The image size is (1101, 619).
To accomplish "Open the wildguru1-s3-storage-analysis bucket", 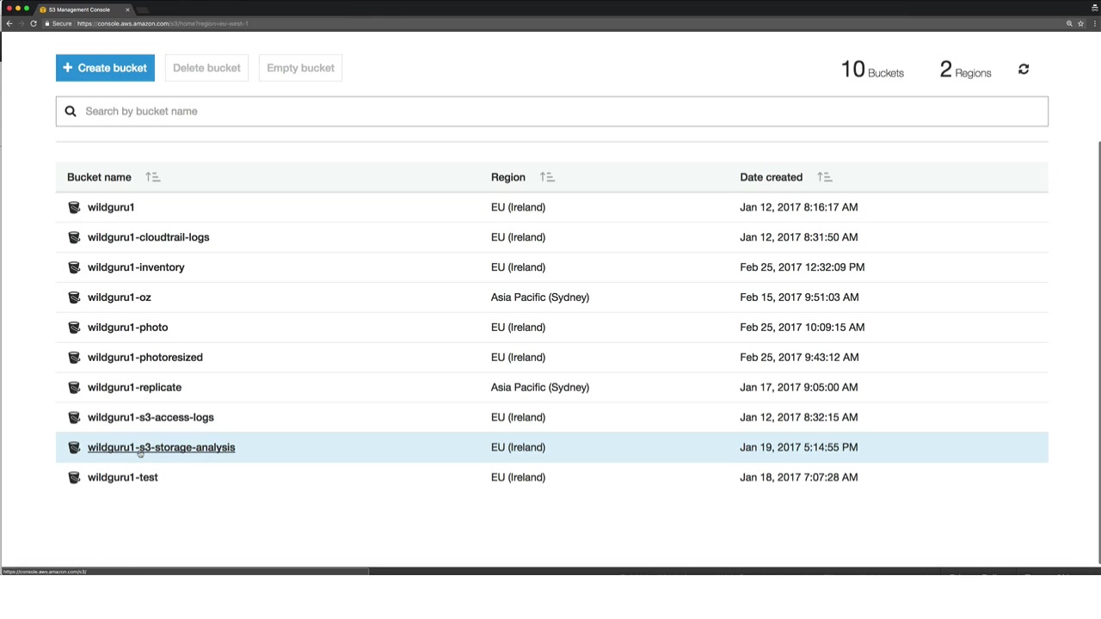I will pyautogui.click(x=161, y=447).
